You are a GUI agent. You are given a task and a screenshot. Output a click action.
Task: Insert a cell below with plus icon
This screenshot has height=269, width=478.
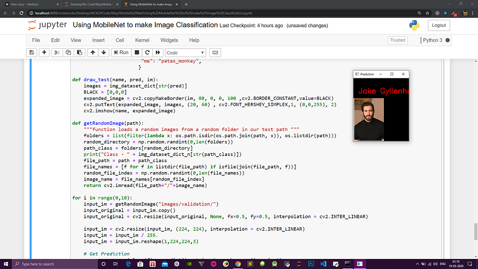(x=44, y=53)
